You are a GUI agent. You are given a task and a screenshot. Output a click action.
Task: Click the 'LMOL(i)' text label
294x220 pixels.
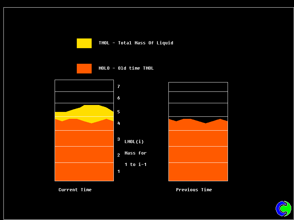[134, 142]
